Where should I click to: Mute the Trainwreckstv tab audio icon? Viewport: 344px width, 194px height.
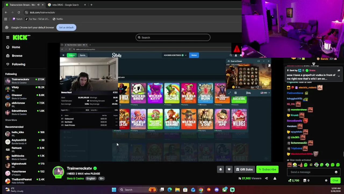[38, 5]
